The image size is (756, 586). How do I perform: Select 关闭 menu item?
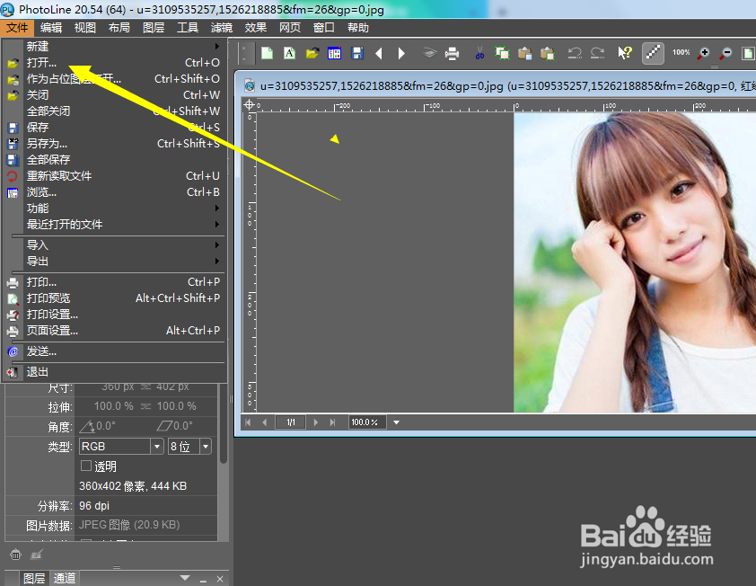point(114,95)
